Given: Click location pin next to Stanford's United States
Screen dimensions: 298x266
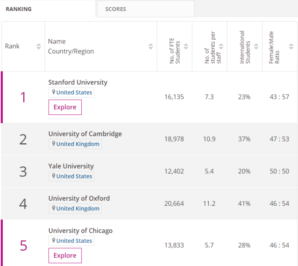Looking at the screenshot, I should [53, 92].
